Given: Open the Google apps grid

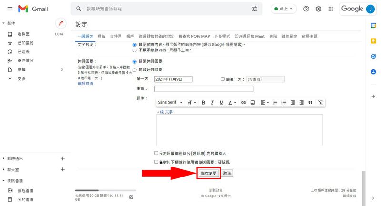Looking at the screenshot, I should point(331,9).
